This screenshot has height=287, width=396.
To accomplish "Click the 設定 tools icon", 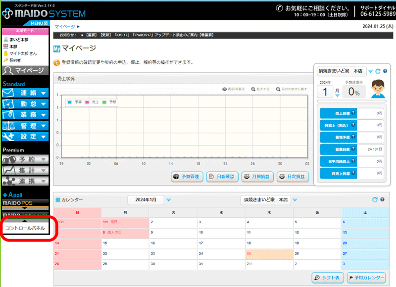I will tap(8, 137).
